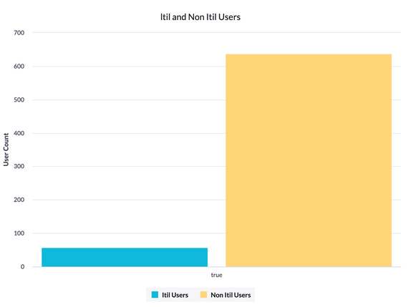The width and height of the screenshot is (418, 307).
Task: Click the 700 y-axis tick label
Action: (x=19, y=33)
